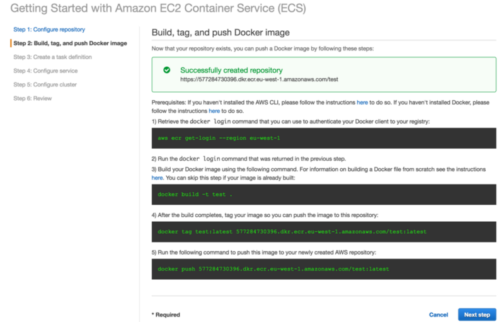Open AWS CLI installation instructions link
Viewport: 504px width, 322px height.
[362, 101]
